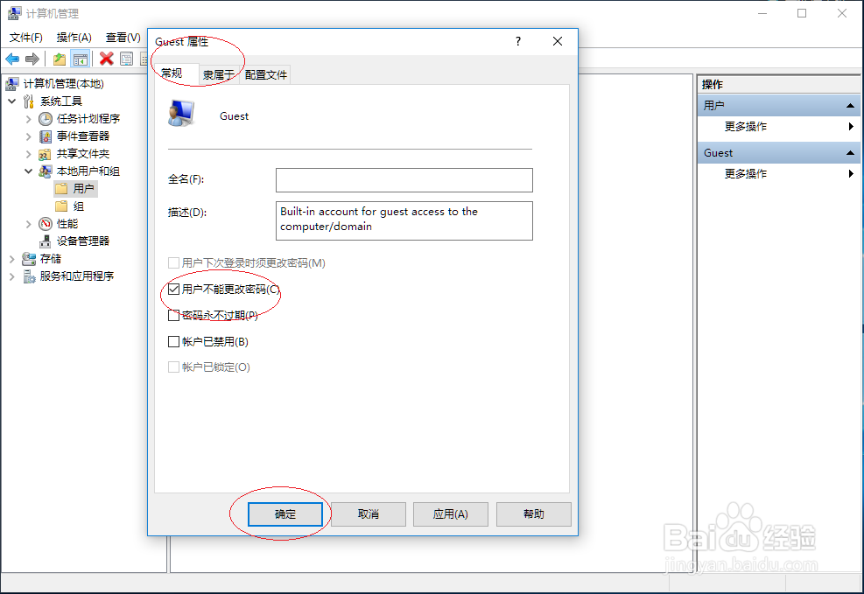Viewport: 864px width, 594px height.
Task: Click the Computer Management app icon in the title bar
Action: [14, 13]
